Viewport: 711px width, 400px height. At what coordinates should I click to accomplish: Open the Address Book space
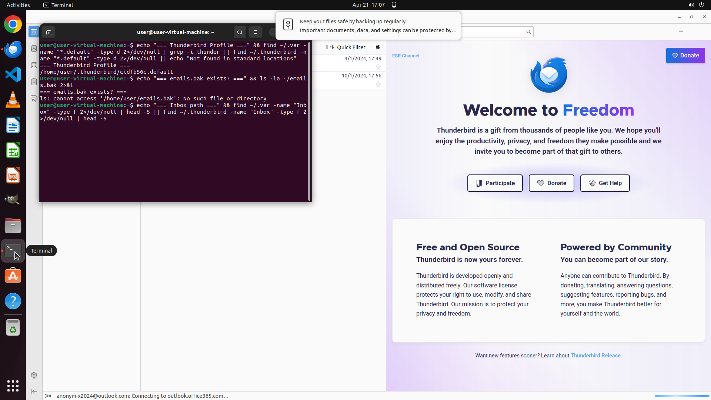click(x=34, y=49)
